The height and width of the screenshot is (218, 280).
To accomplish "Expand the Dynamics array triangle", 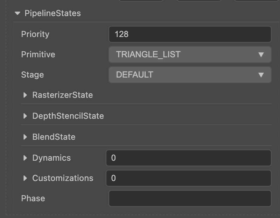I will click(x=25, y=158).
